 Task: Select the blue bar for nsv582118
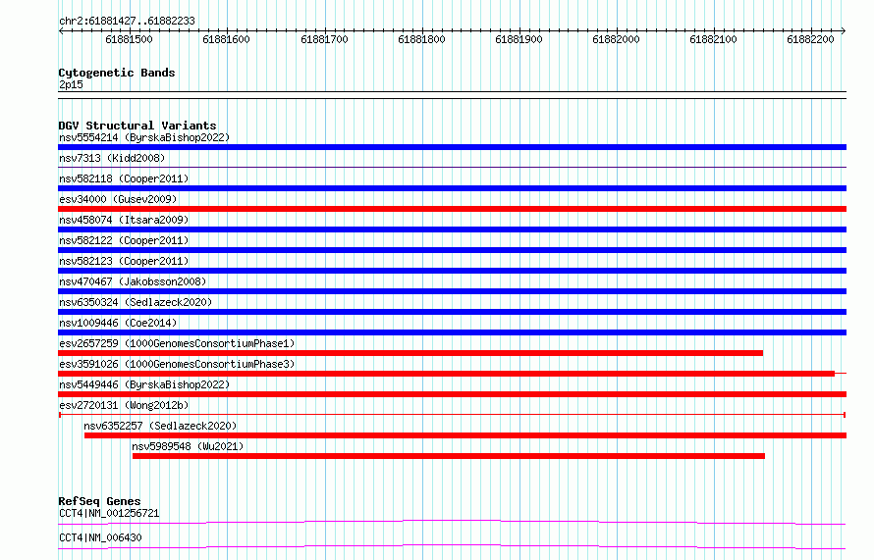[x=452, y=188]
